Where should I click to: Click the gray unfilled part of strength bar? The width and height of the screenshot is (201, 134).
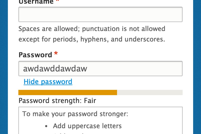point(150,92)
